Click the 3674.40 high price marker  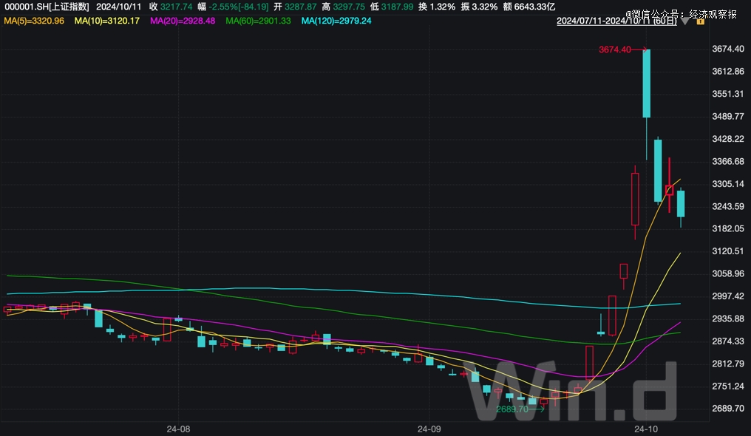coord(614,50)
